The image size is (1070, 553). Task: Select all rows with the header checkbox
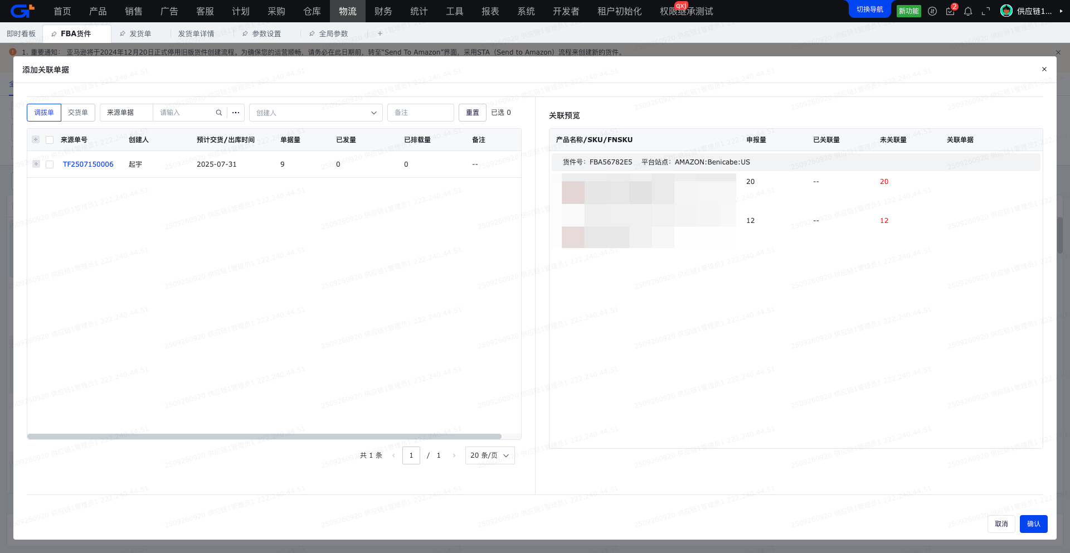tap(50, 140)
